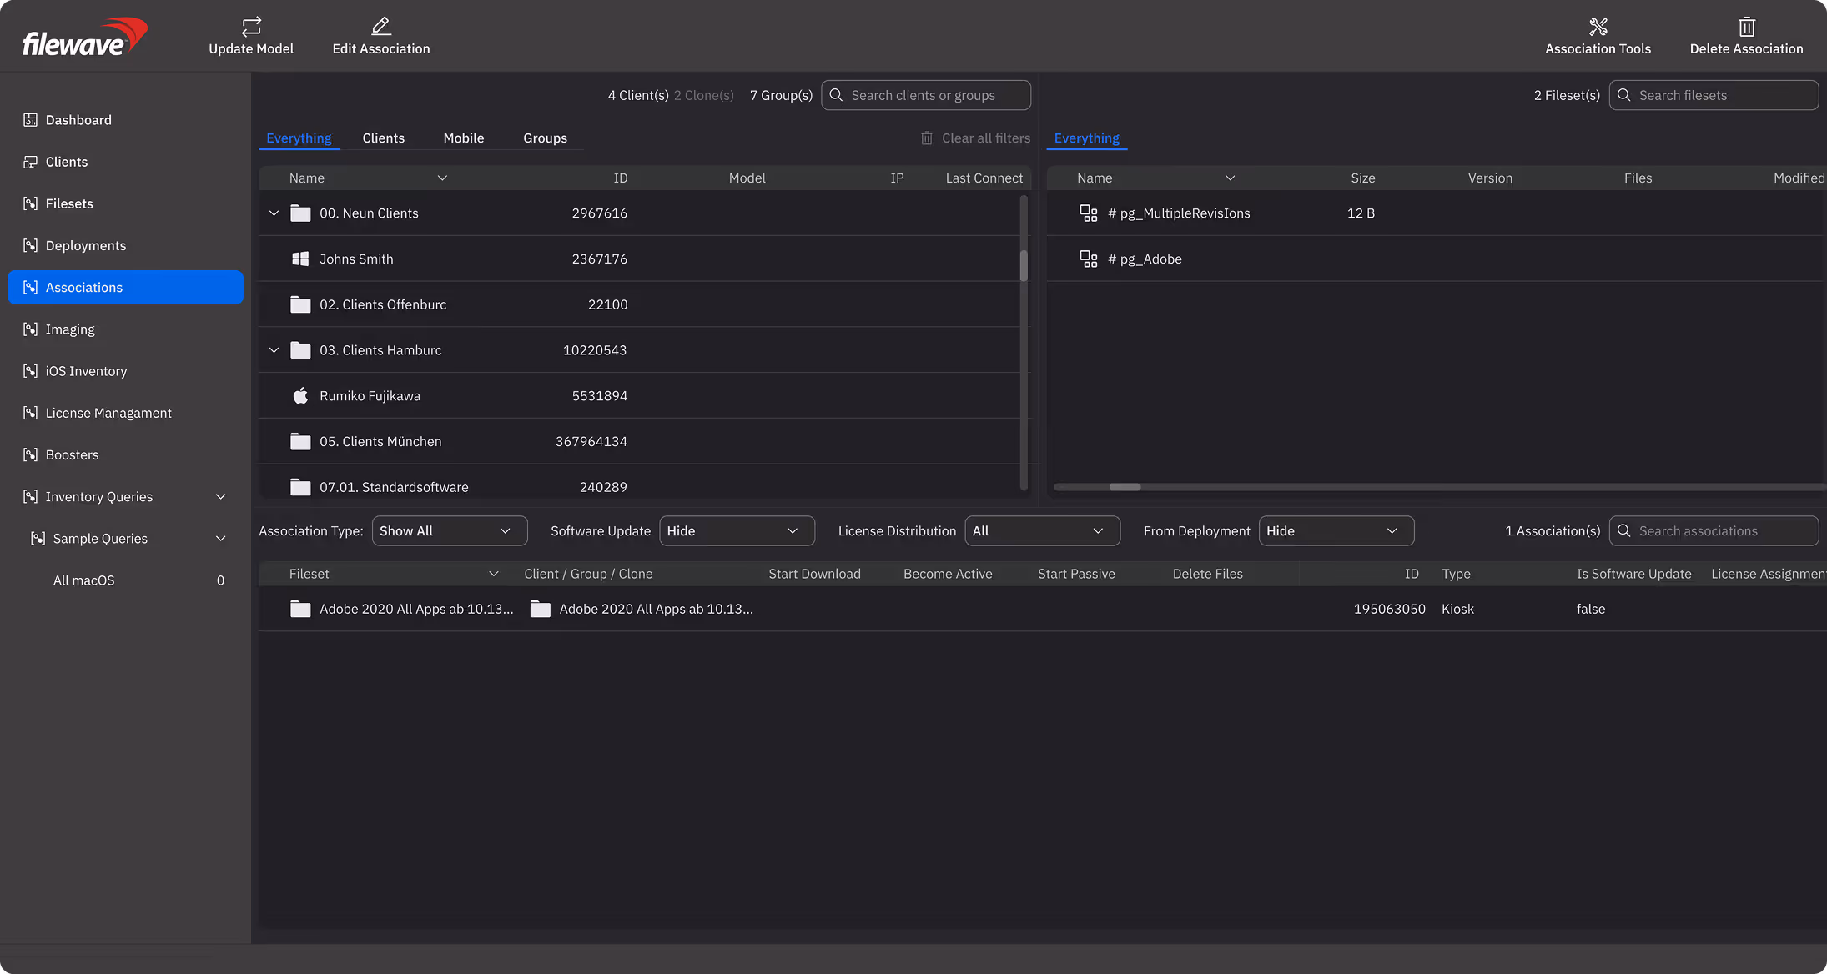Switch to the Mobile tab
This screenshot has height=974, width=1827.
click(x=463, y=138)
